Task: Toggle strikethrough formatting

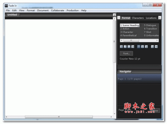Action: point(133,46)
